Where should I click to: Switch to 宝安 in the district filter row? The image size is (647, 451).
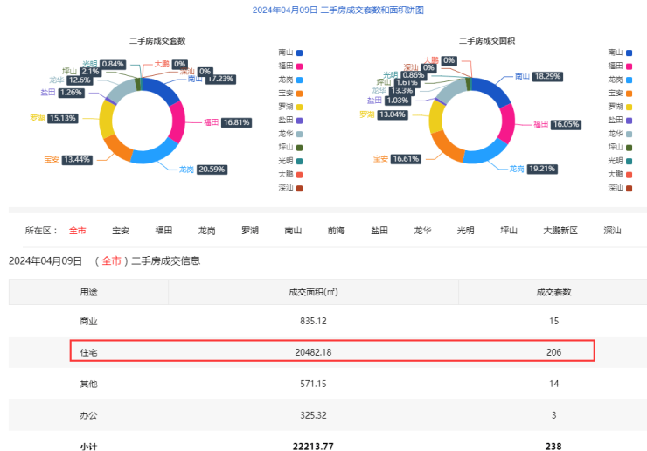click(x=121, y=231)
